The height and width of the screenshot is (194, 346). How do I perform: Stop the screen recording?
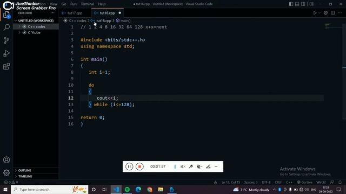tap(139, 167)
